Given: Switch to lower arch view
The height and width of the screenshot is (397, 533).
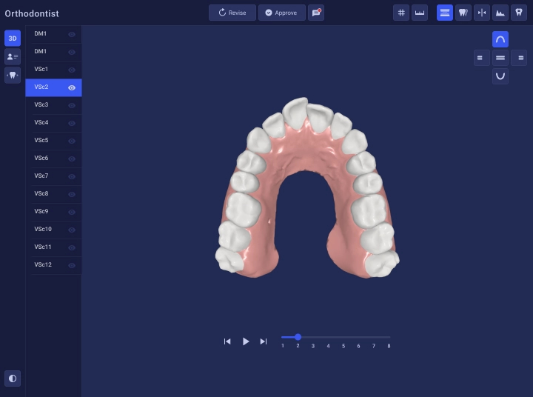Looking at the screenshot, I should pyautogui.click(x=500, y=76).
